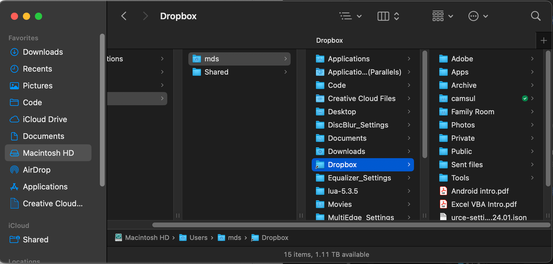553x264 pixels.
Task: Select the Archive folder
Action: (486, 85)
